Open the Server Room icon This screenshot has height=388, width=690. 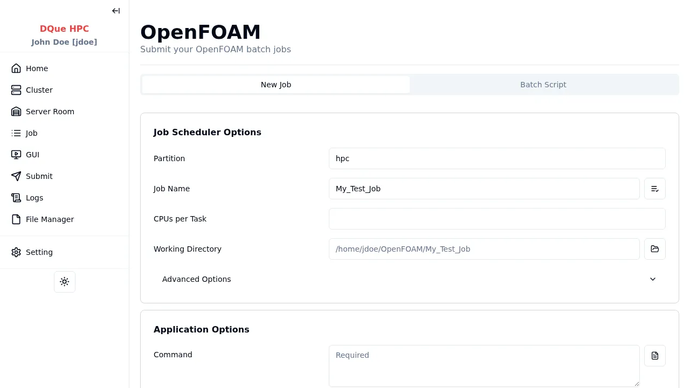tap(16, 112)
